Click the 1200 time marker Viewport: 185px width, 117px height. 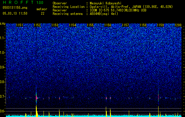tap(178, 25)
